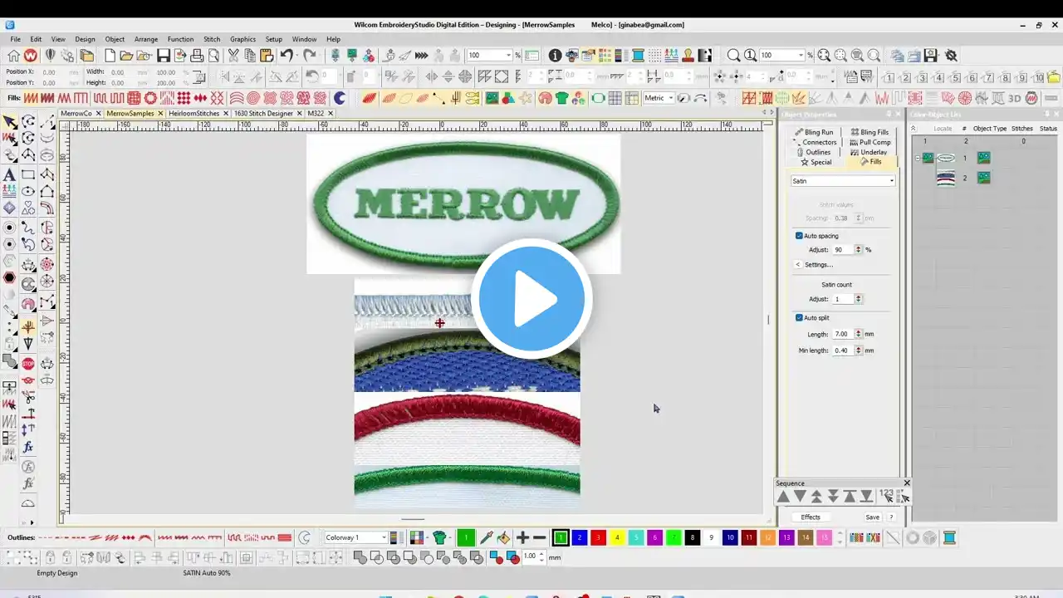
Task: Select the Lettering tool in the toolbox
Action: coord(9,175)
